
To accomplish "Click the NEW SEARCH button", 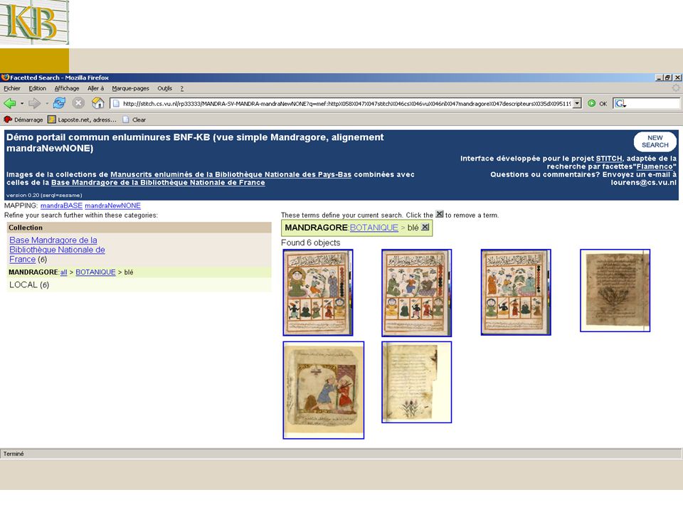I will pos(655,142).
